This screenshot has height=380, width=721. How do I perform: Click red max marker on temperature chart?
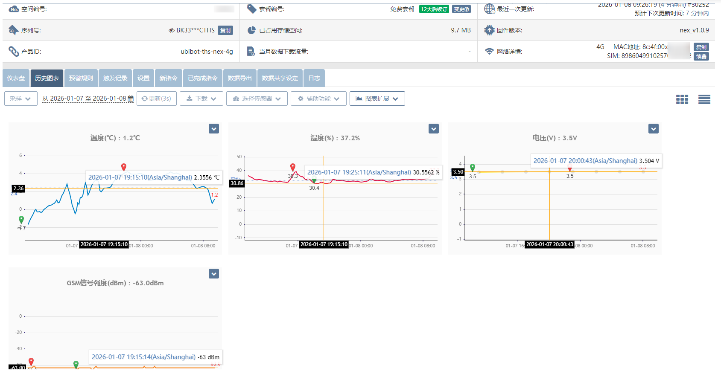pos(124,167)
